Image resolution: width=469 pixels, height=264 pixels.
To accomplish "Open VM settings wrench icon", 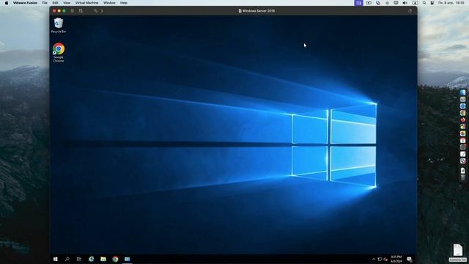I will tap(95, 11).
